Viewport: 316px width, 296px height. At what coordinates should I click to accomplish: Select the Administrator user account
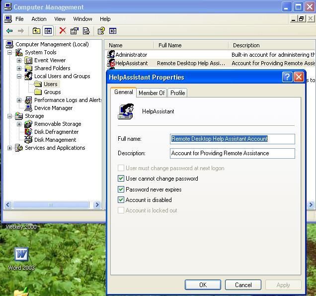(x=131, y=55)
